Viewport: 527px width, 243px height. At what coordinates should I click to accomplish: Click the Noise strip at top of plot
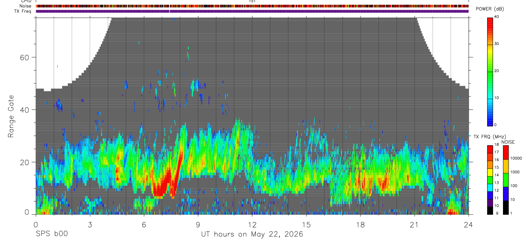click(252, 6)
